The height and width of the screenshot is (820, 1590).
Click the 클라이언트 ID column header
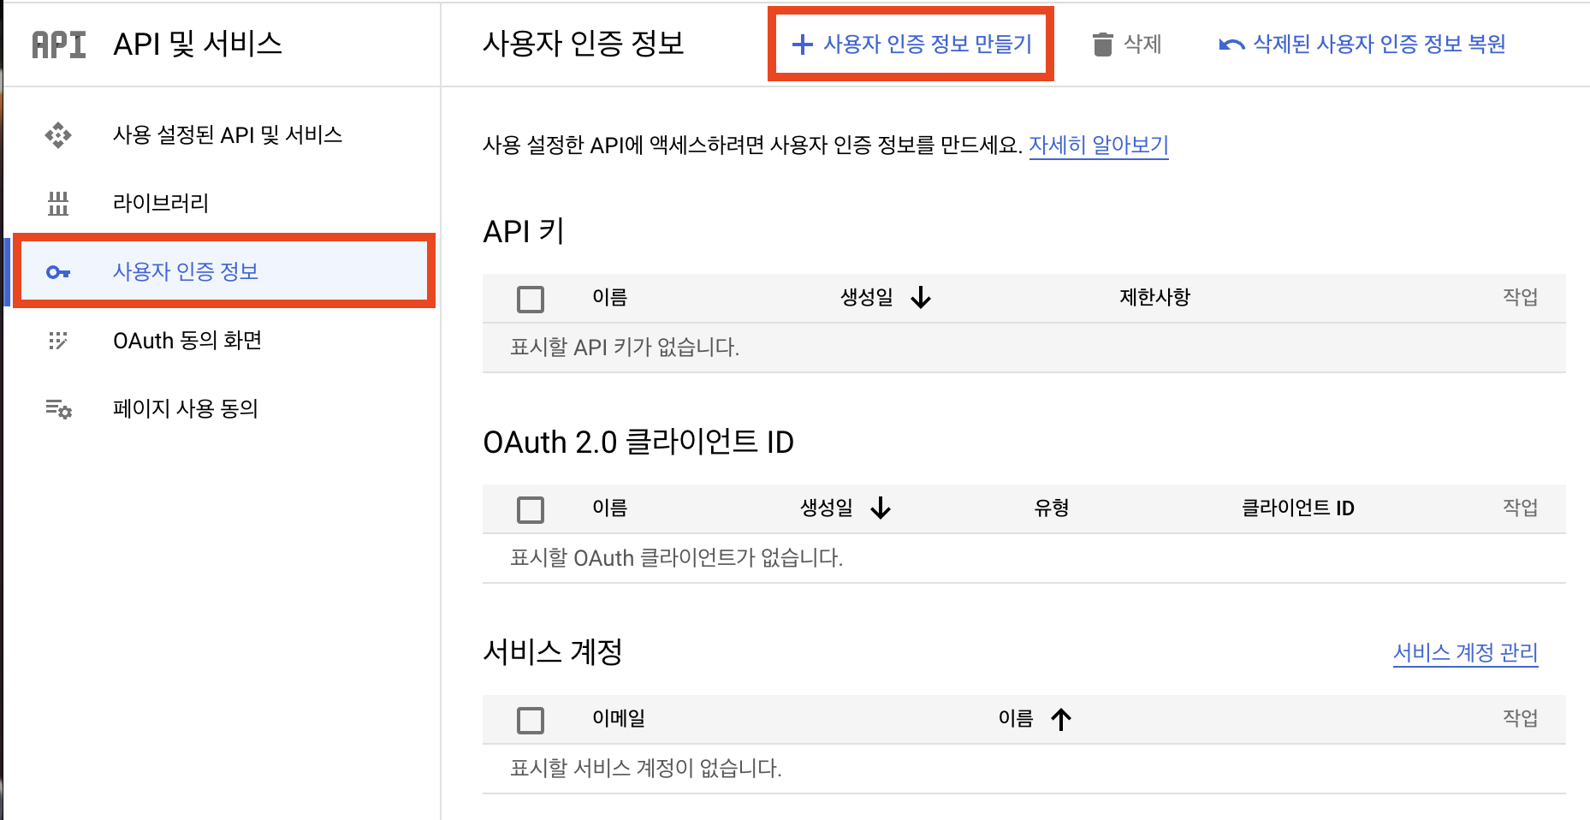click(x=1297, y=508)
